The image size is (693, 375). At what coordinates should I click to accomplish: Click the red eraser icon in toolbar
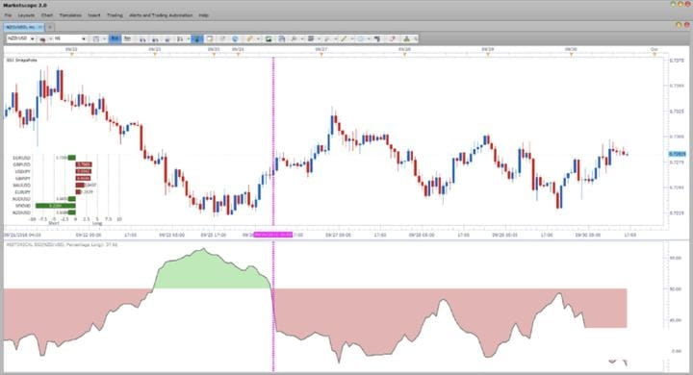pos(392,38)
